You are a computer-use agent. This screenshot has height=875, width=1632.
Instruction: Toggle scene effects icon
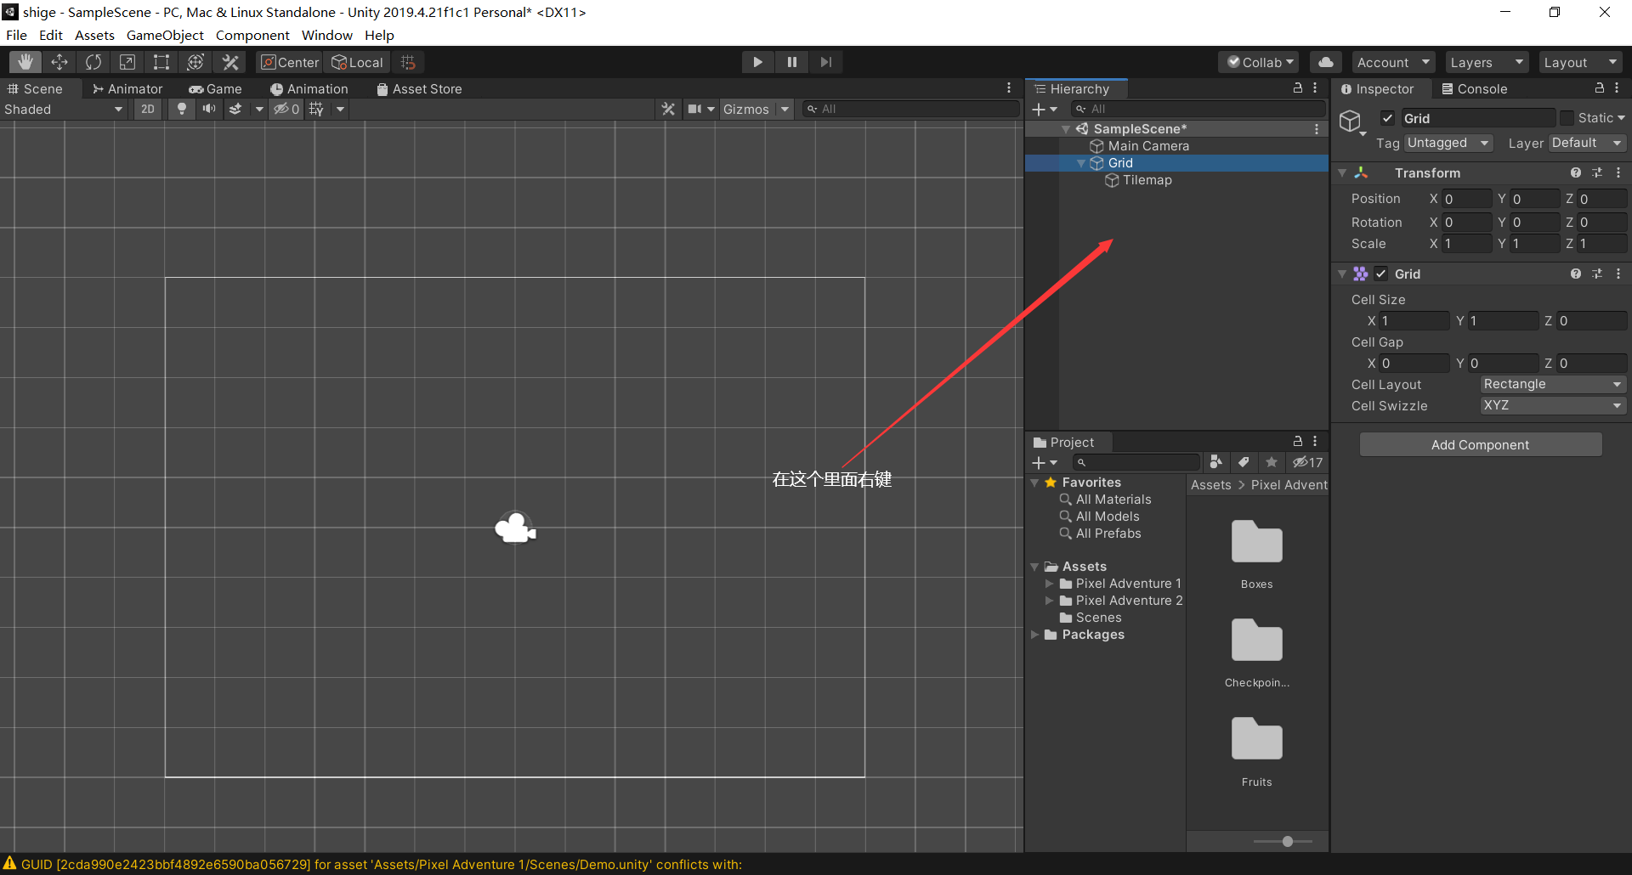(235, 109)
